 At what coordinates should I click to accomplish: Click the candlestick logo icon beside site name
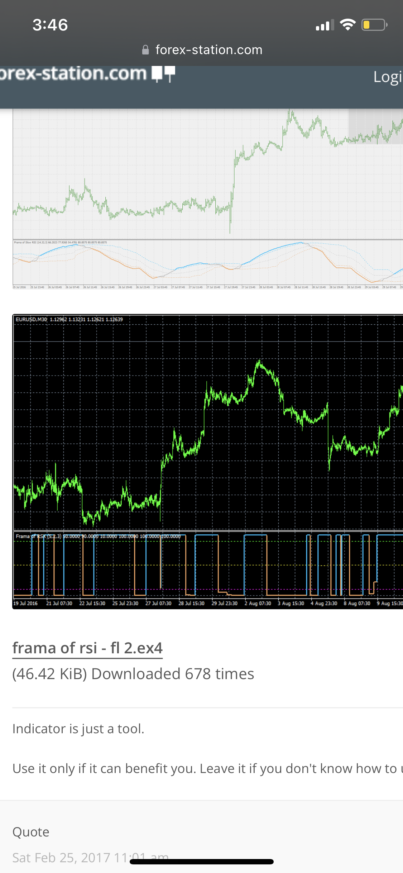pos(163,74)
